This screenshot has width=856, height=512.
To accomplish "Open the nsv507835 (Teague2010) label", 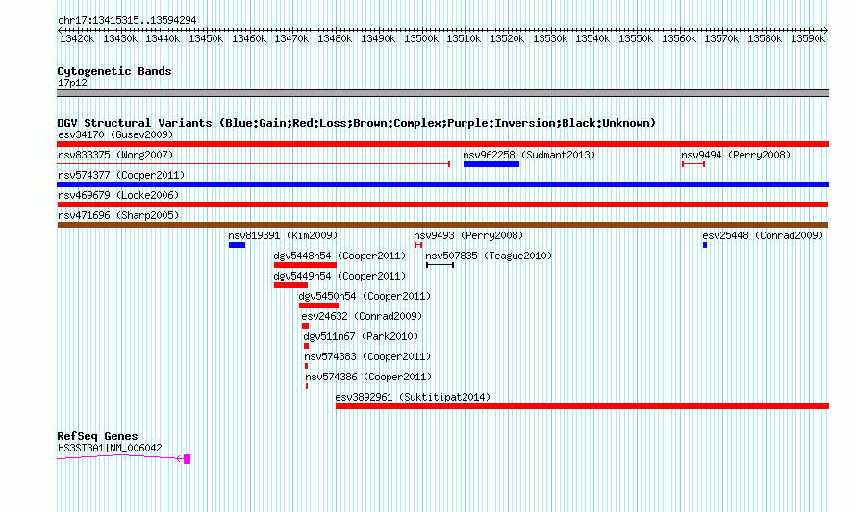I will pos(489,256).
